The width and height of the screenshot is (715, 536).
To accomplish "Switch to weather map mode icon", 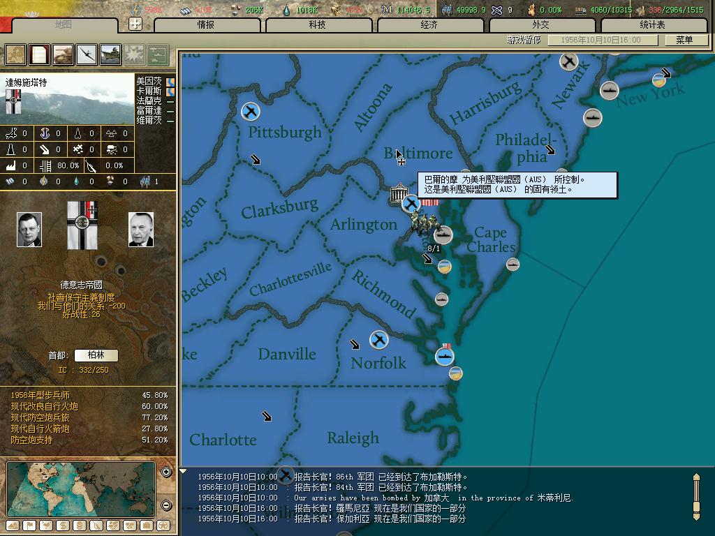I will 46,526.
